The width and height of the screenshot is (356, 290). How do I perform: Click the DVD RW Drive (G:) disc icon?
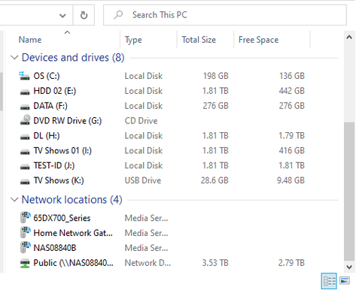point(25,120)
